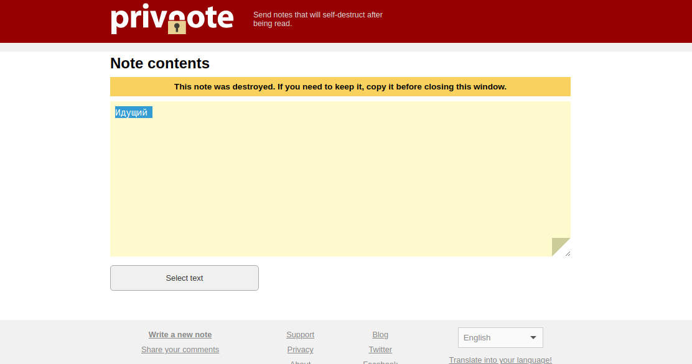Click Translate into your language link
Image resolution: width=692 pixels, height=364 pixels.
(x=500, y=360)
